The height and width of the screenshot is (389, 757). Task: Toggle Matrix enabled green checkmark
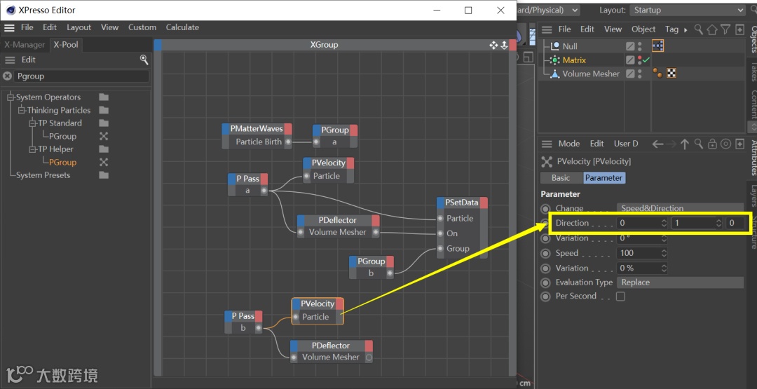(646, 60)
